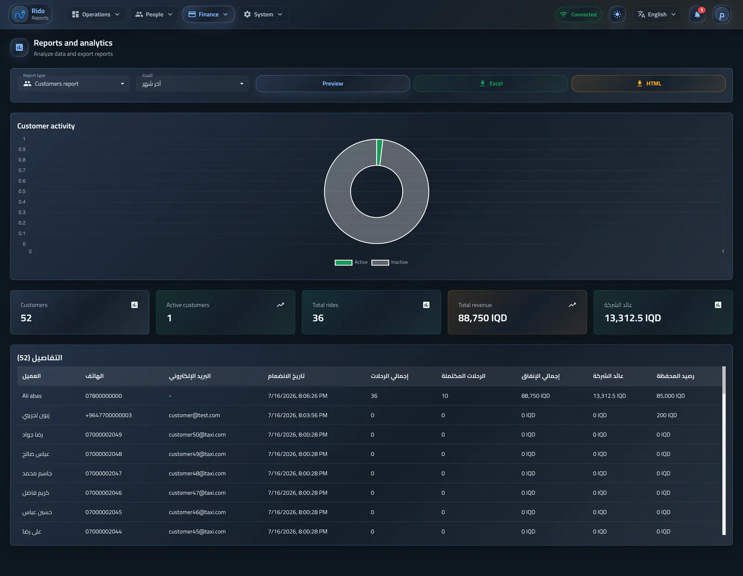The width and height of the screenshot is (743, 576).
Task: Click the chart icon on Customers card
Action: (135, 305)
